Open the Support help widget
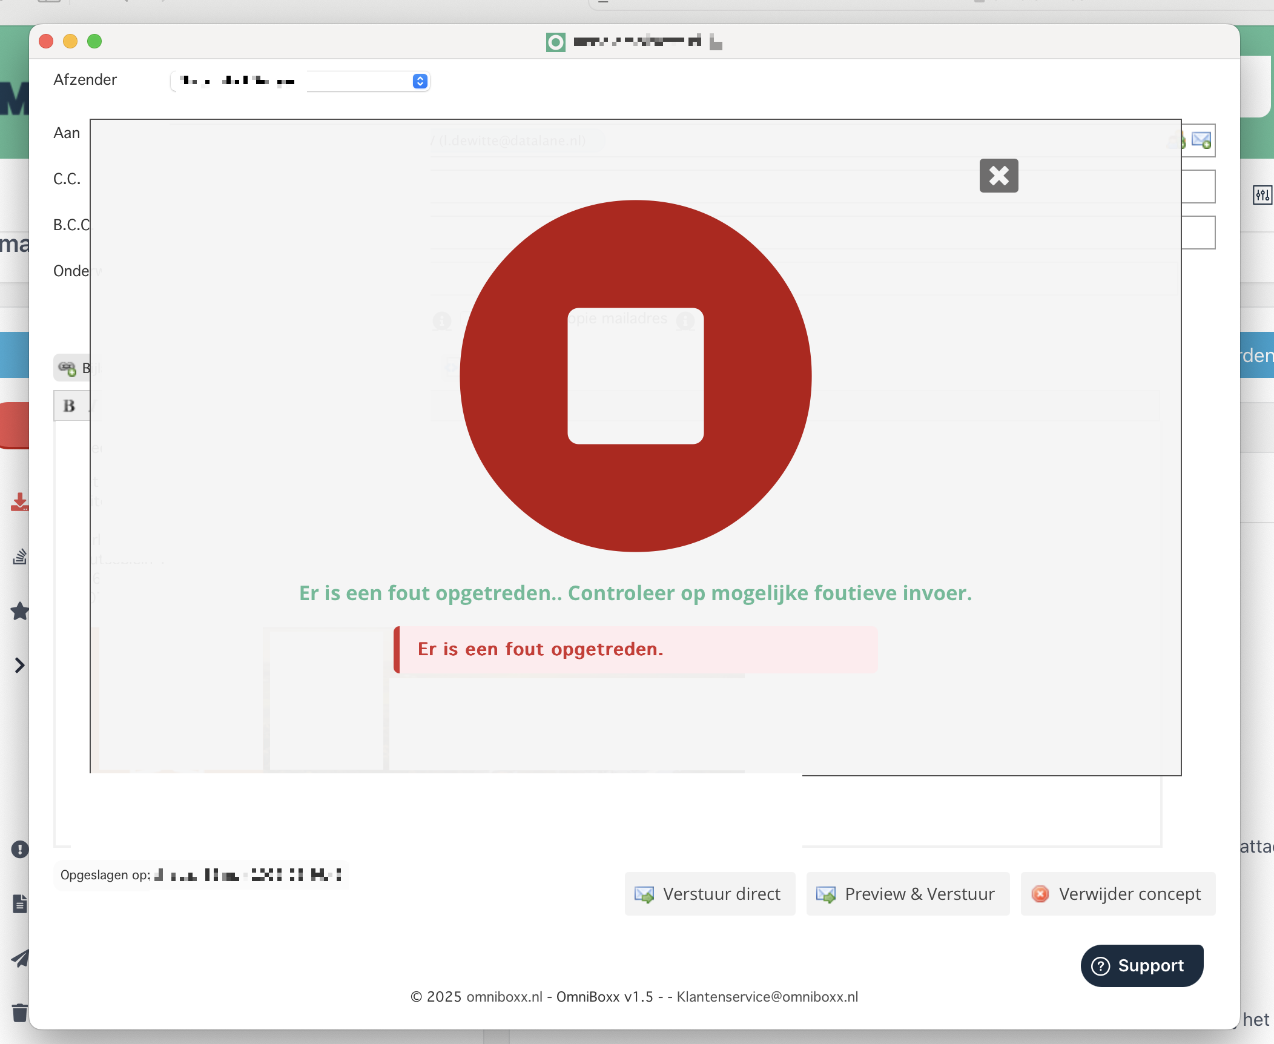 [x=1141, y=966]
